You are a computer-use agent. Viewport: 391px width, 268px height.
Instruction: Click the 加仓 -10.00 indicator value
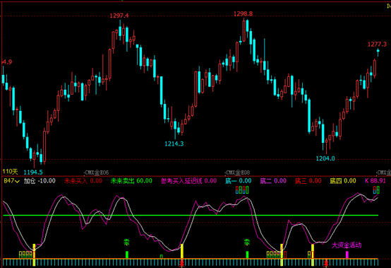[40, 181]
